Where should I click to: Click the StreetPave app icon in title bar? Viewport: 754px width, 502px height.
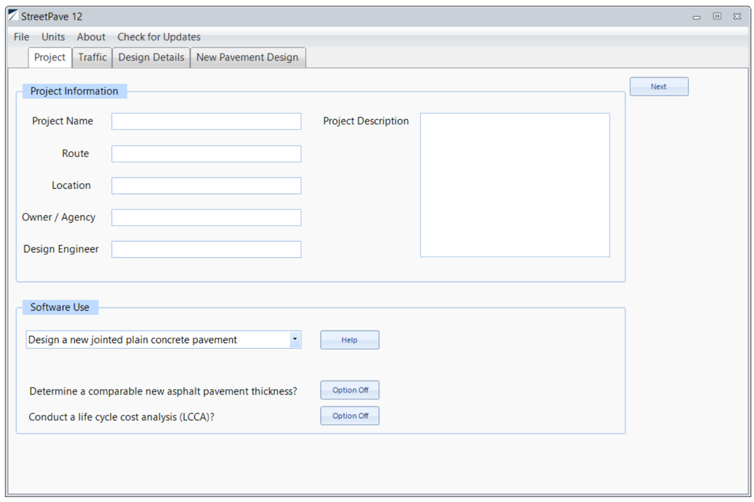(x=13, y=16)
